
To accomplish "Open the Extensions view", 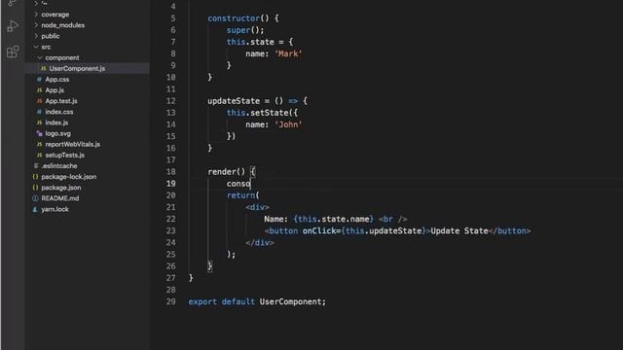I will tap(13, 52).
